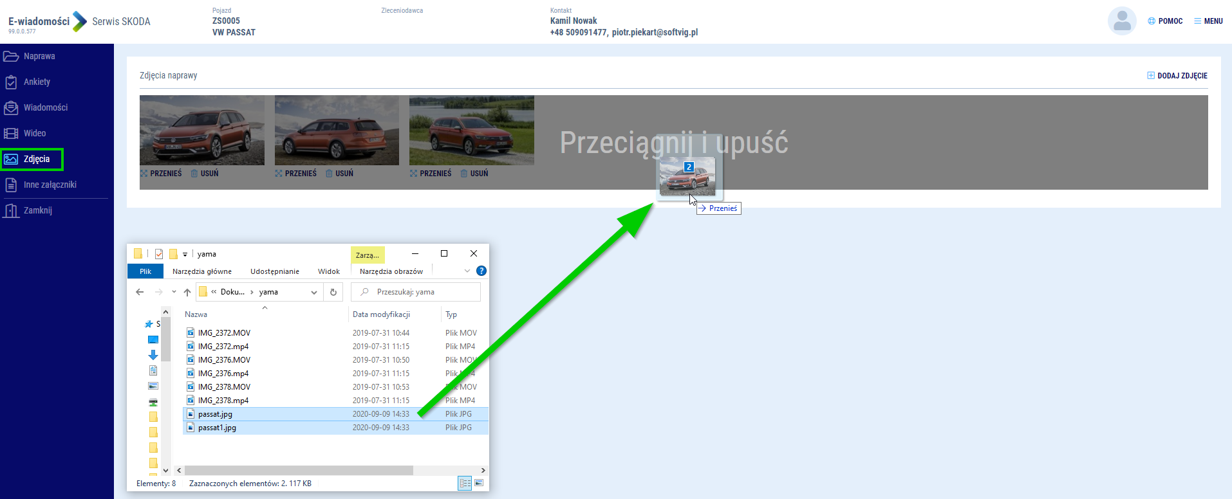Image resolution: width=1232 pixels, height=499 pixels.
Task: Expand the Explorer address bar history dropdown
Action: [314, 292]
